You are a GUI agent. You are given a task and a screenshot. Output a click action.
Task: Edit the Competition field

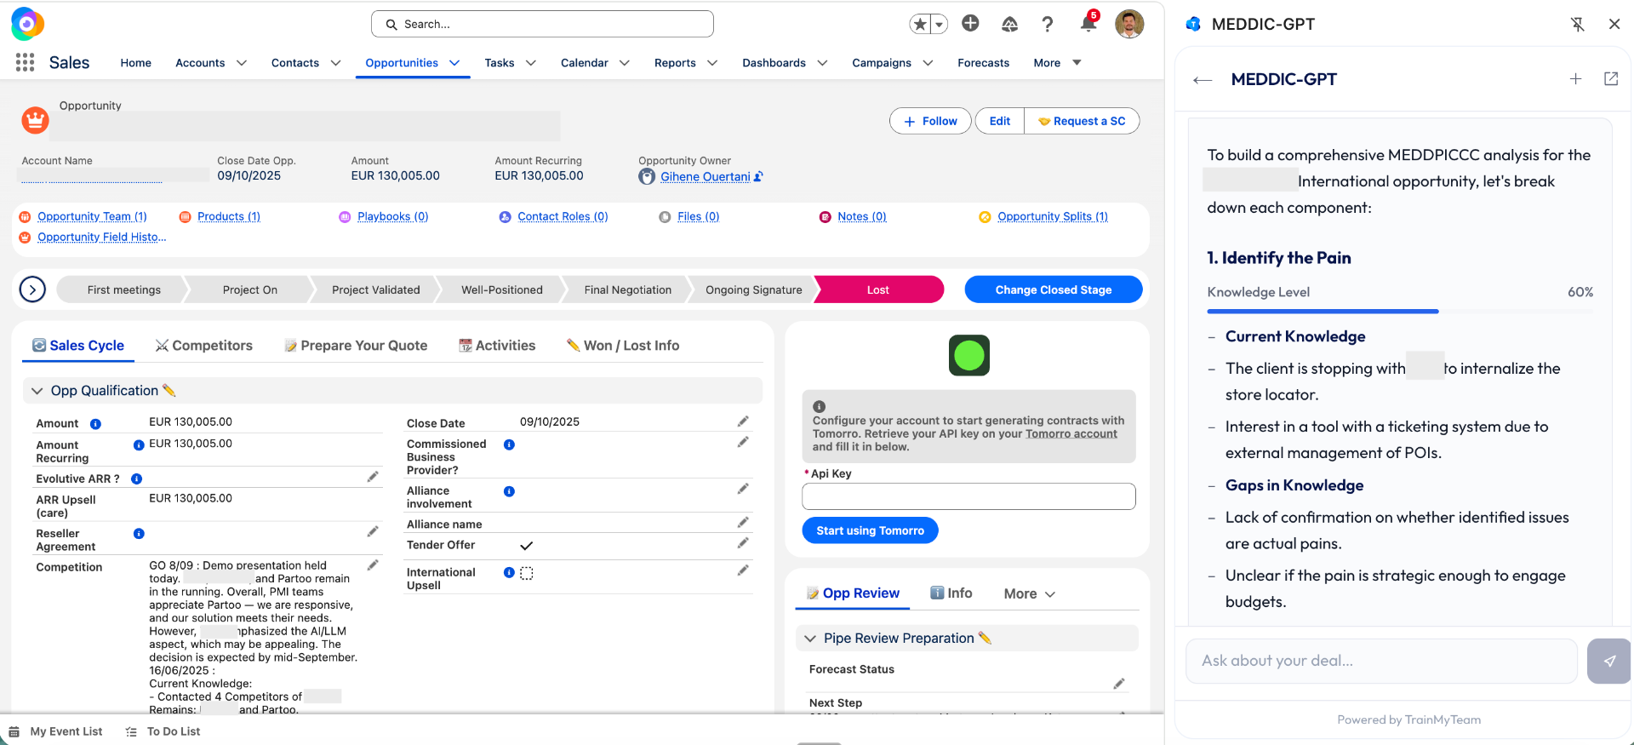(373, 565)
